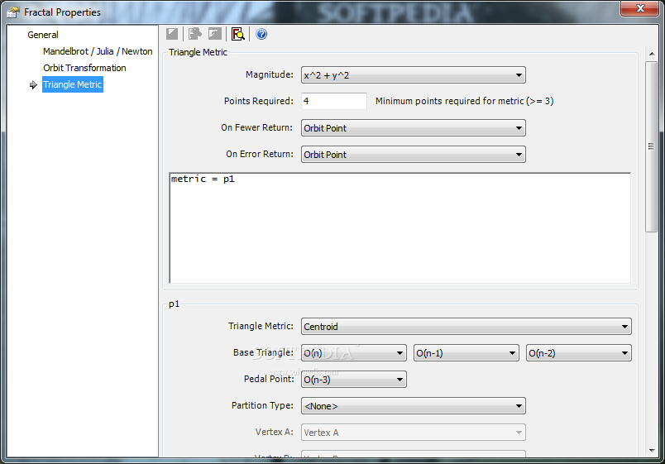This screenshot has height=464, width=665.
Task: Click the 'Magnitude:' label
Action: [x=270, y=74]
